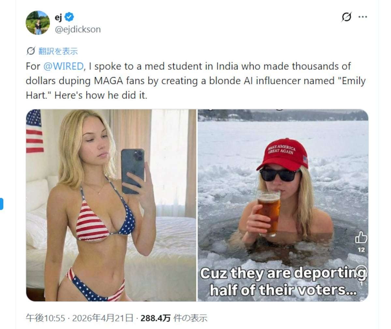391x329 pixels.
Task: Click the Grok icon at tweet's top right
Action: tap(346, 17)
